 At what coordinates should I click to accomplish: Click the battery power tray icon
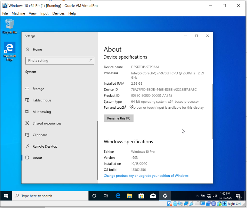click(x=203, y=196)
